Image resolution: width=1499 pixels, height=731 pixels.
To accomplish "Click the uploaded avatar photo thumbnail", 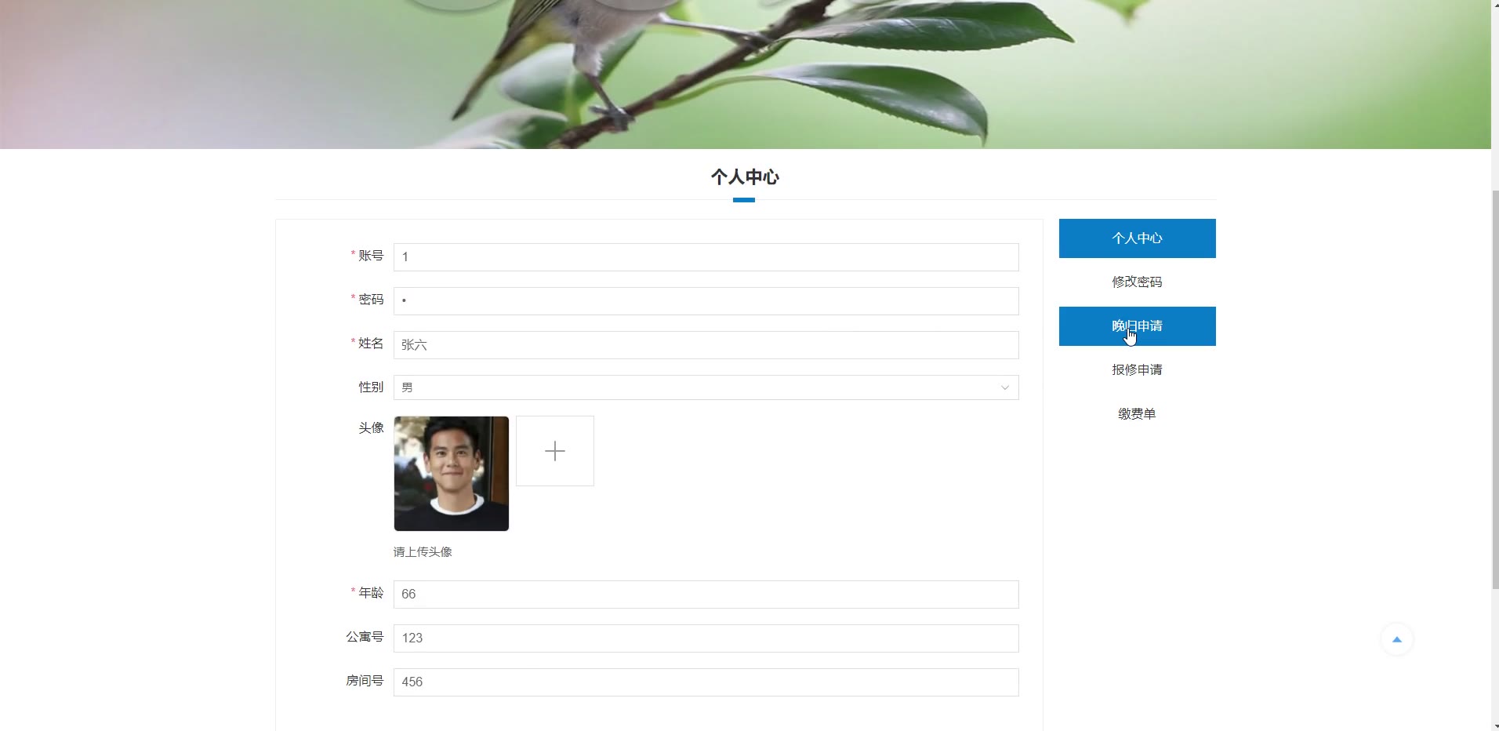I will pos(452,474).
